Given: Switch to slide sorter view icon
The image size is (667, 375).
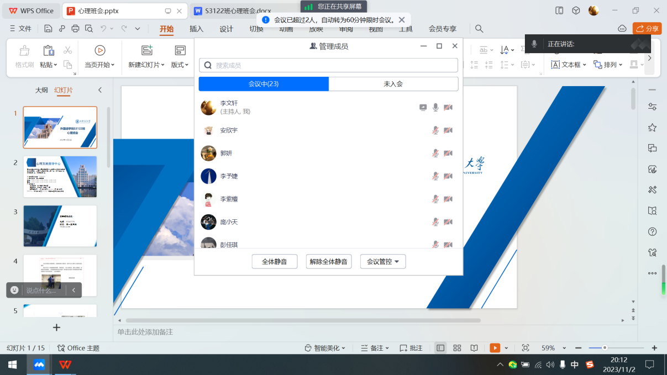Looking at the screenshot, I should (x=457, y=348).
